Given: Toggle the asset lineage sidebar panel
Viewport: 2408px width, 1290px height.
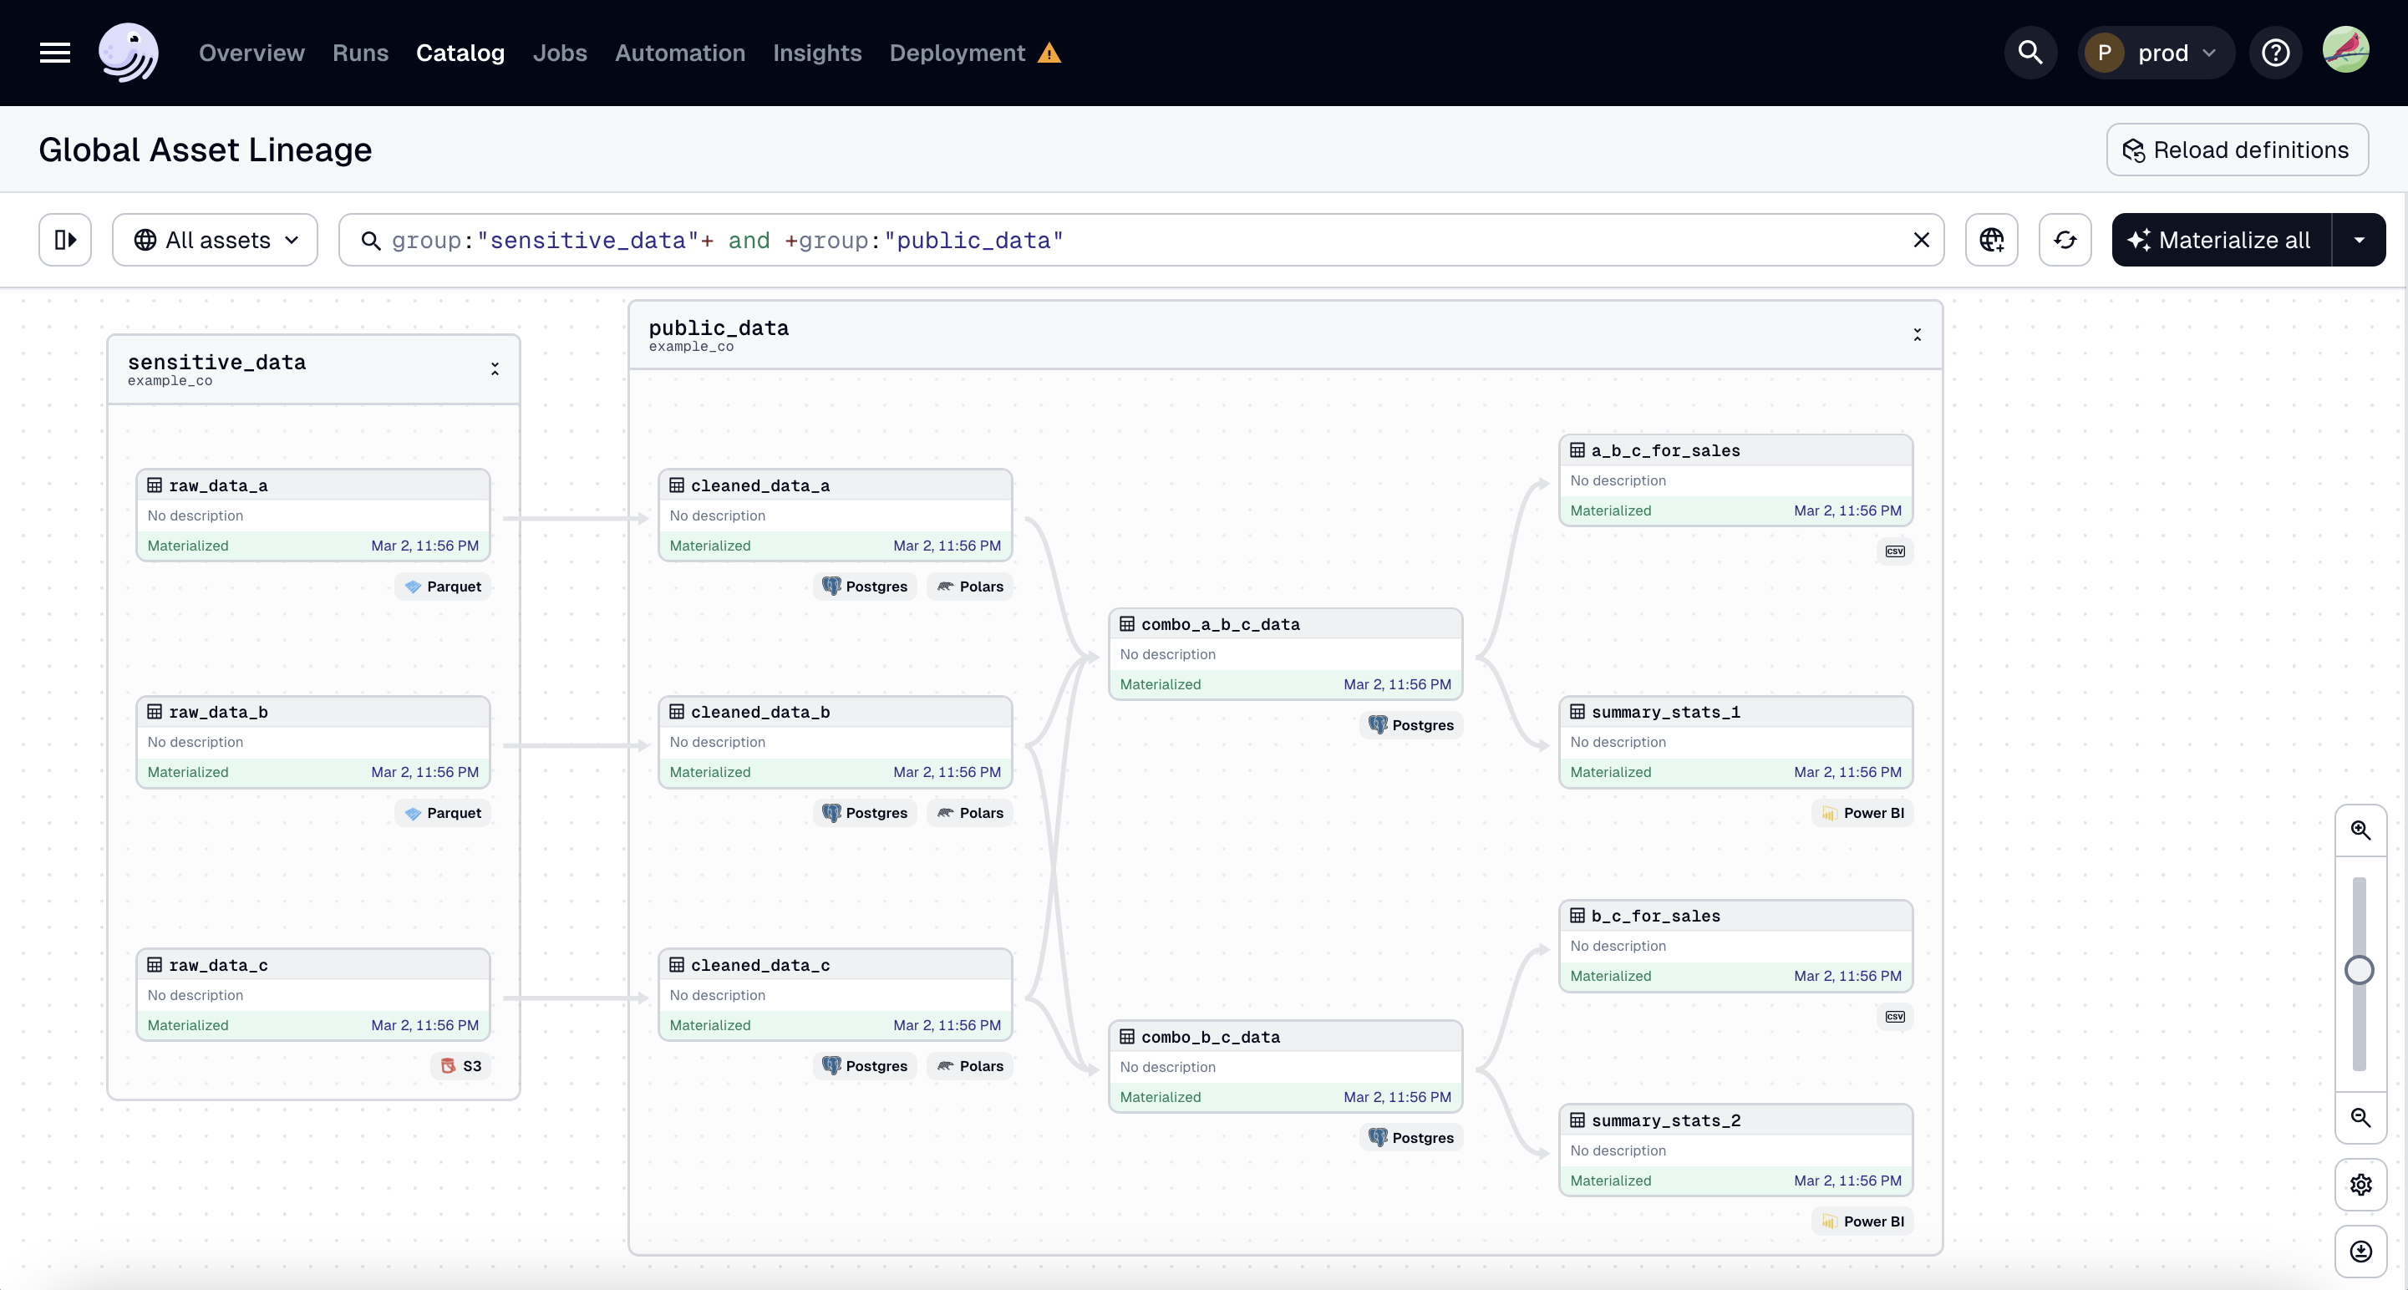Looking at the screenshot, I should (64, 239).
